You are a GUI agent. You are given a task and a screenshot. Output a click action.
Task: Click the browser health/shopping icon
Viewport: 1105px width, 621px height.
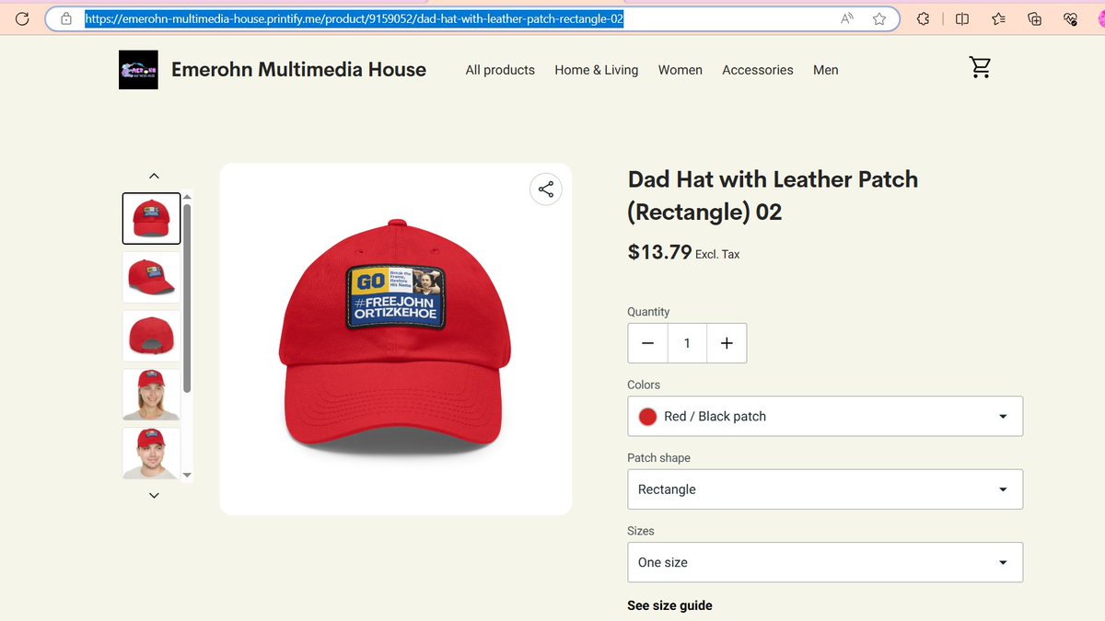1069,18
